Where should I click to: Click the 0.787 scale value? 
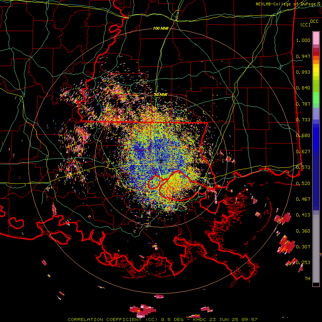click(x=303, y=104)
